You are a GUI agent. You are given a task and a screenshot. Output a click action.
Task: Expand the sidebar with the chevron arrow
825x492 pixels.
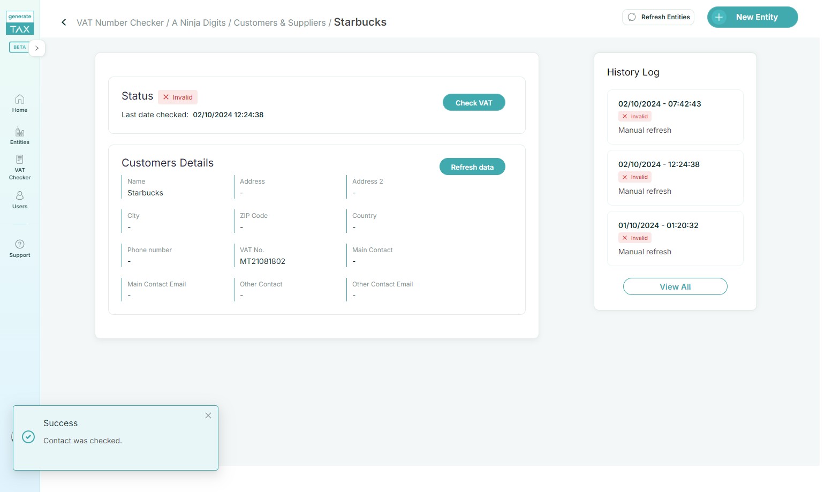pyautogui.click(x=37, y=48)
